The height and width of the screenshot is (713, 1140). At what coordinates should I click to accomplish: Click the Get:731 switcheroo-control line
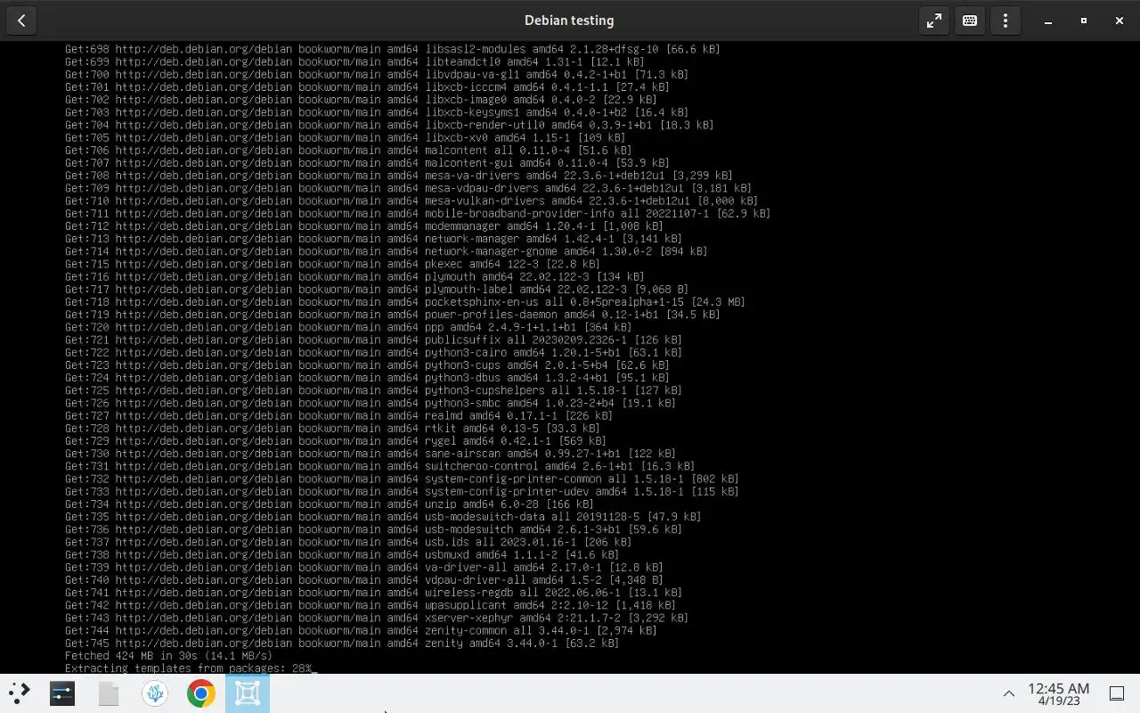pyautogui.click(x=379, y=466)
